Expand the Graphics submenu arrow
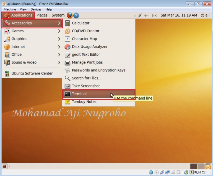This screenshot has width=213, height=176. coord(59,39)
